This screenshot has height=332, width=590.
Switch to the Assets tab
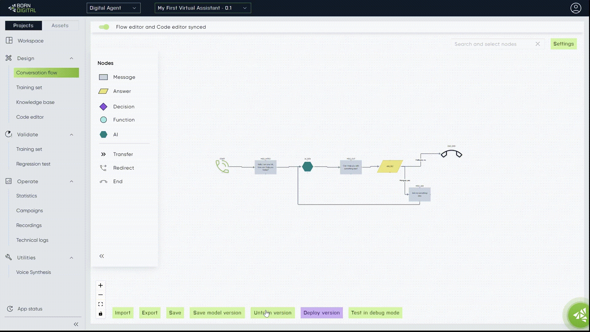point(60,26)
